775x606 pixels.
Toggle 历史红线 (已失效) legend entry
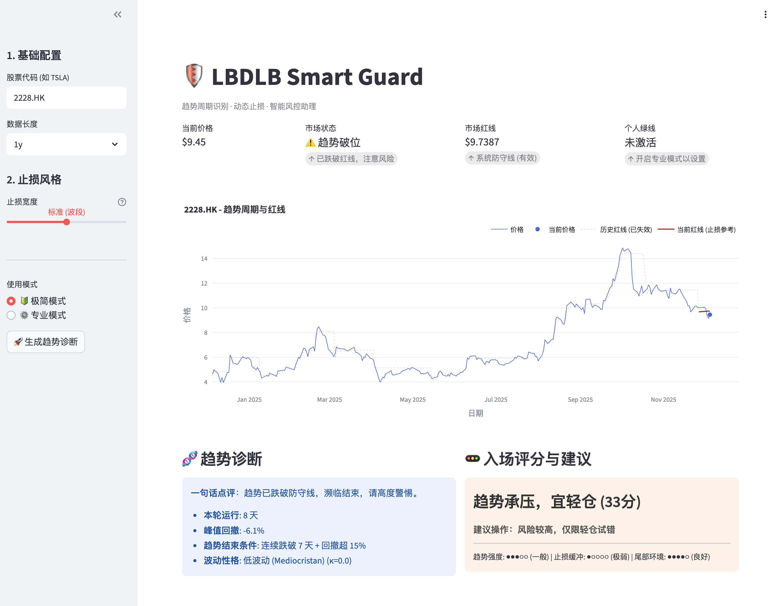[x=625, y=230]
